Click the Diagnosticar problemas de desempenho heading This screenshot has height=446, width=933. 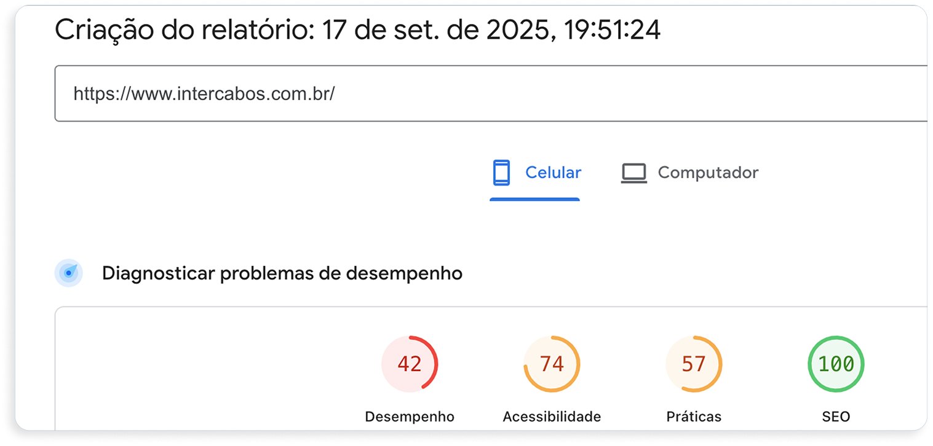282,273
